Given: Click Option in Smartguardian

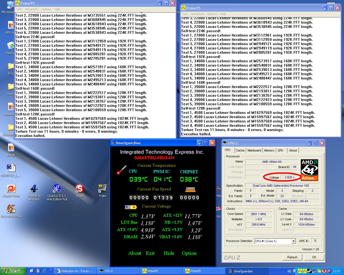Looking at the screenshot, I should click(x=189, y=253).
